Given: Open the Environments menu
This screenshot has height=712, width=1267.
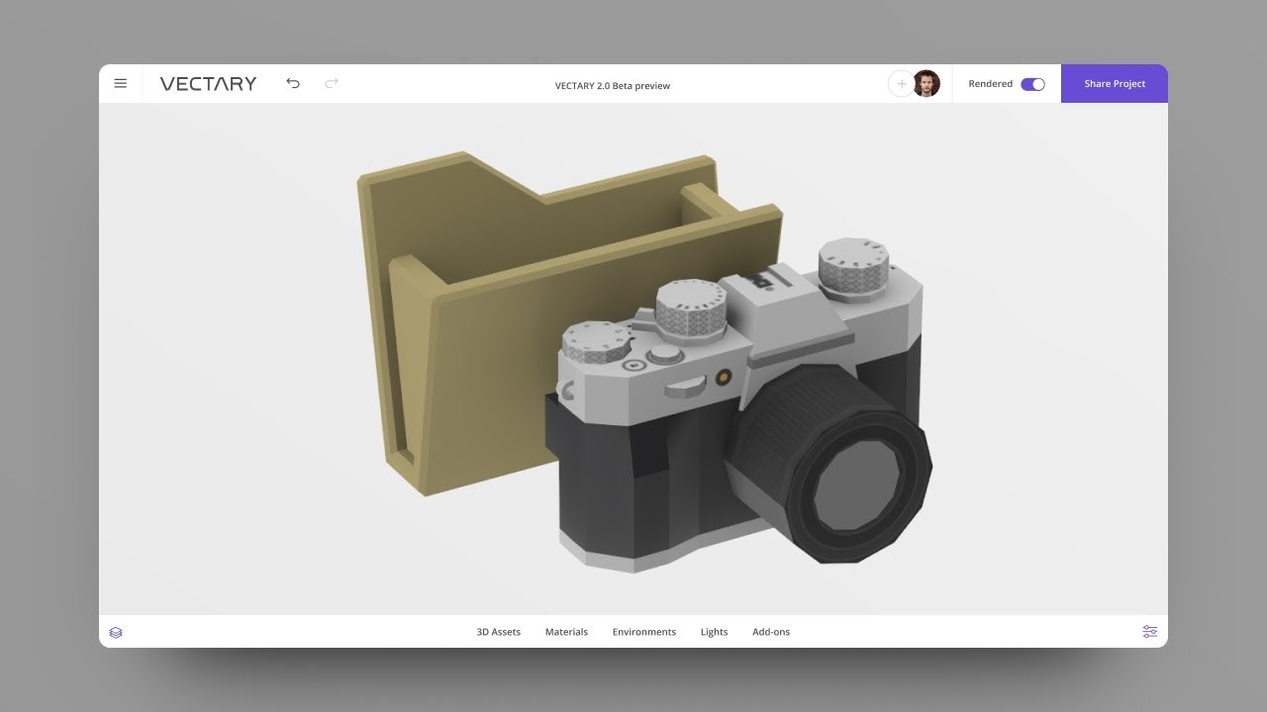Looking at the screenshot, I should point(644,631).
